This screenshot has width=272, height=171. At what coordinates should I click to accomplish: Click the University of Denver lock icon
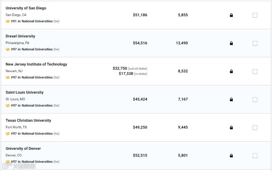tap(231, 156)
